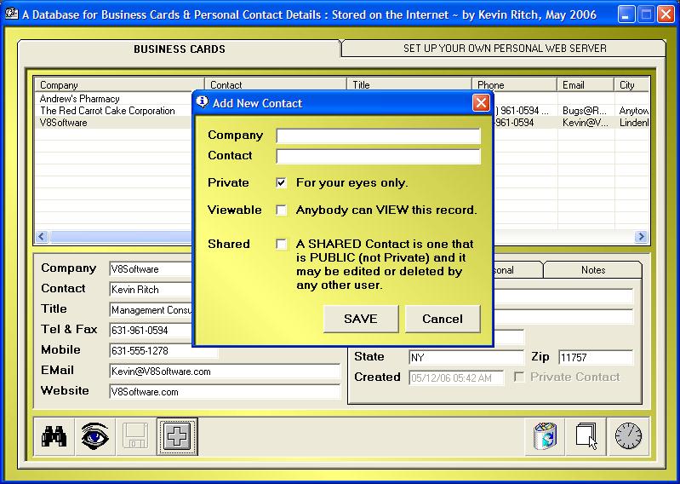This screenshot has width=680, height=484.
Task: Click the grayed floppy disk save icon
Action: (x=136, y=436)
